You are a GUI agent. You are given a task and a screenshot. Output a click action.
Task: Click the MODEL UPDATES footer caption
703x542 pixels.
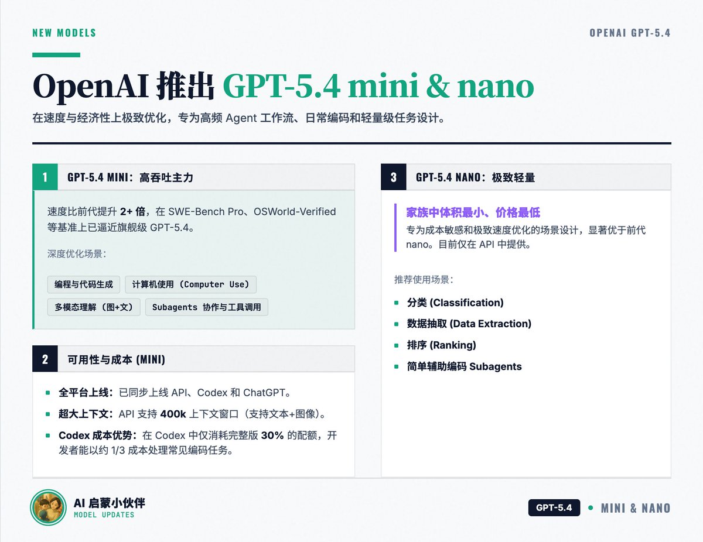[x=104, y=515]
